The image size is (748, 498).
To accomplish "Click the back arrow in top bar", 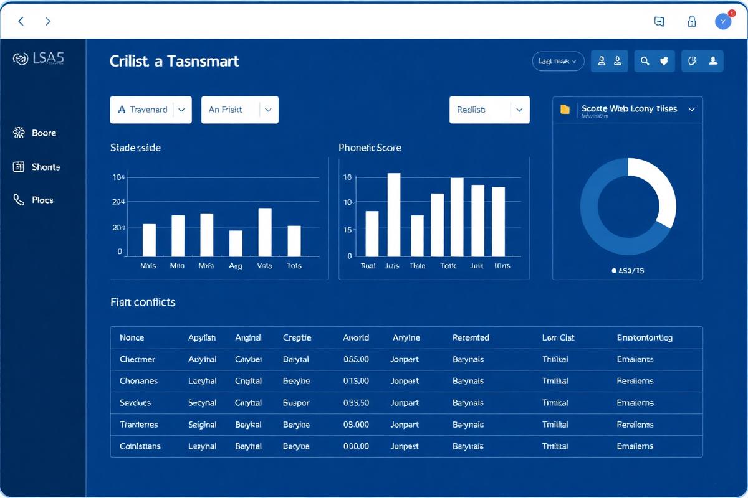I will click(x=21, y=21).
